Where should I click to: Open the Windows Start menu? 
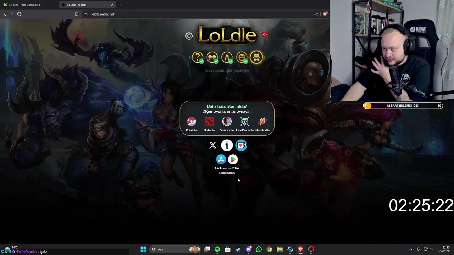click(143, 249)
